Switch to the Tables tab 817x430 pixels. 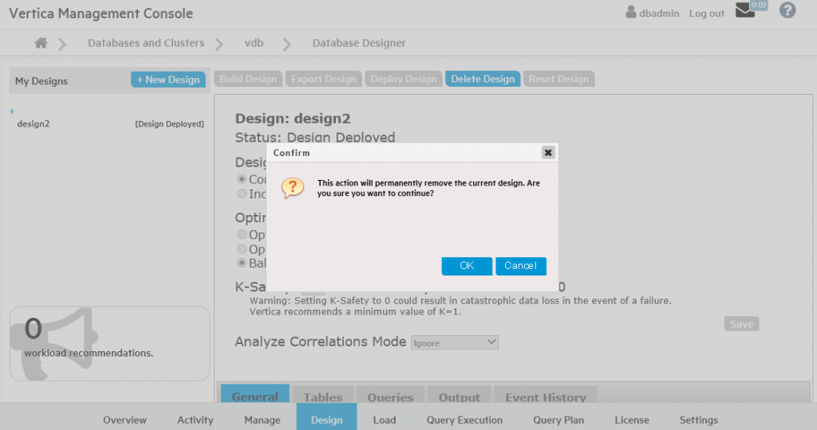pos(323,397)
